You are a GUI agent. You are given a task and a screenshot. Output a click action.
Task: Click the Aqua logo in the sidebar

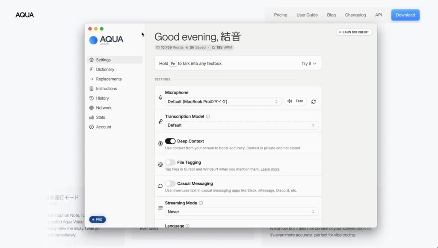[x=106, y=40]
